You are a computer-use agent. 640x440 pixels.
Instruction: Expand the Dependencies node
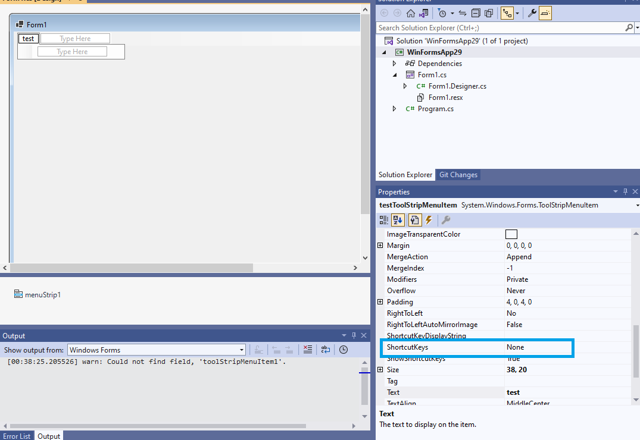[394, 63]
